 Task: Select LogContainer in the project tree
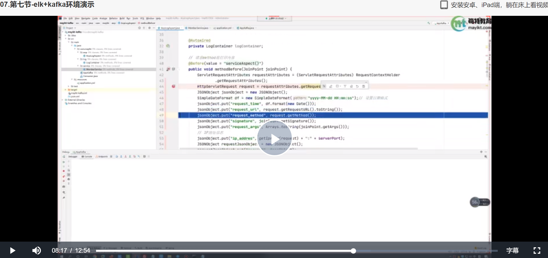coord(93,63)
